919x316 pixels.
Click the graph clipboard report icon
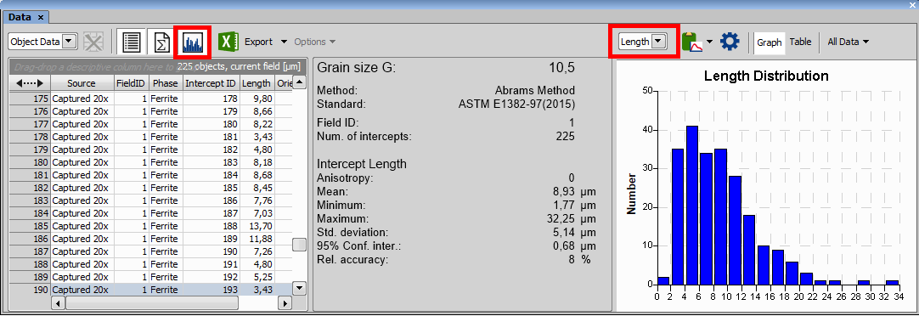click(x=692, y=42)
